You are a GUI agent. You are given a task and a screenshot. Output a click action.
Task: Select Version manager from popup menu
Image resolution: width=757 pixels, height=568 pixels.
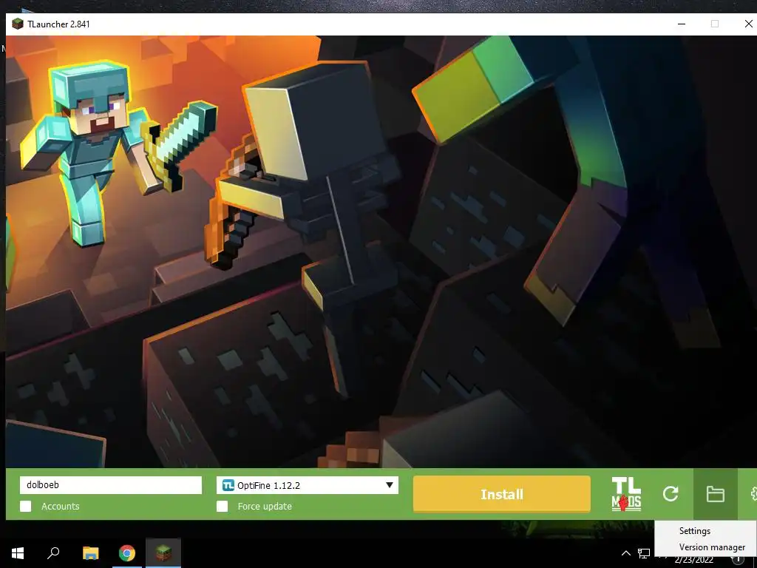[x=712, y=547]
